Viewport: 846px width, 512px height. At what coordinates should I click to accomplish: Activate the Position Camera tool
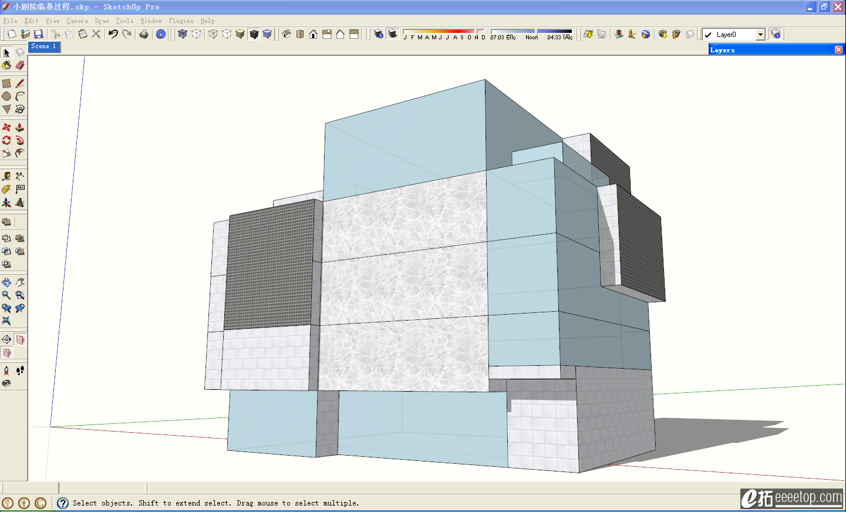click(6, 370)
